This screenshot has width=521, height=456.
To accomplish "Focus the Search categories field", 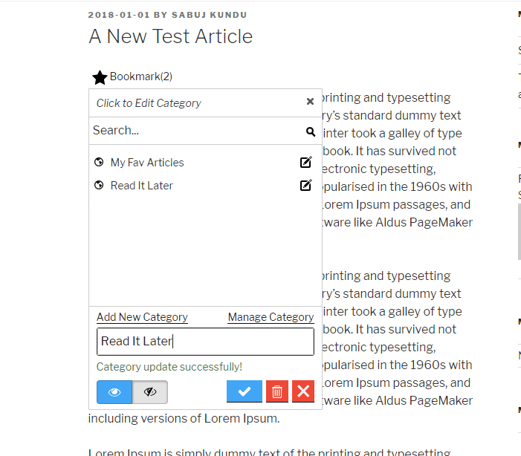I will [x=196, y=131].
